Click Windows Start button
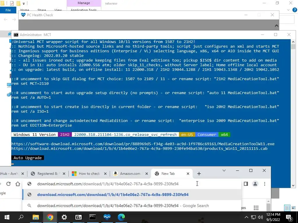 7,217
